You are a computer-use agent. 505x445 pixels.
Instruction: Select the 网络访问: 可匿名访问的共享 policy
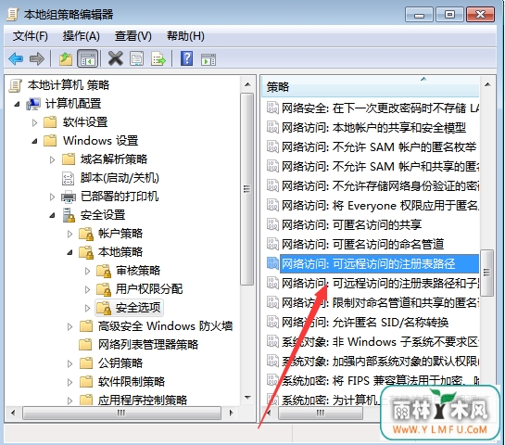coord(352,224)
